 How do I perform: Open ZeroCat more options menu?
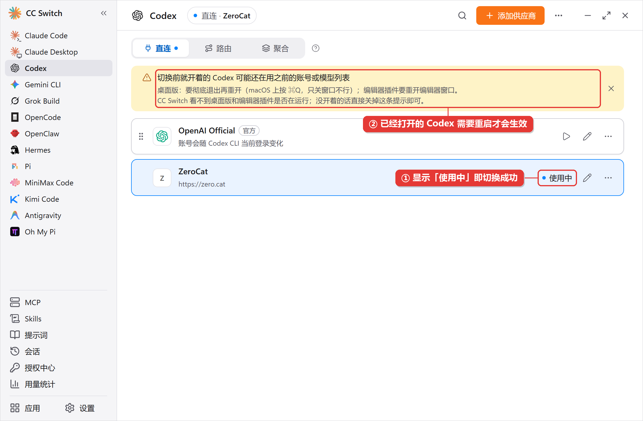(608, 178)
